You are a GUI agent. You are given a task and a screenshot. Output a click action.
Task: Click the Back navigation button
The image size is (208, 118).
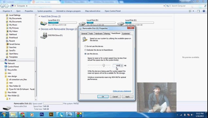2,6
